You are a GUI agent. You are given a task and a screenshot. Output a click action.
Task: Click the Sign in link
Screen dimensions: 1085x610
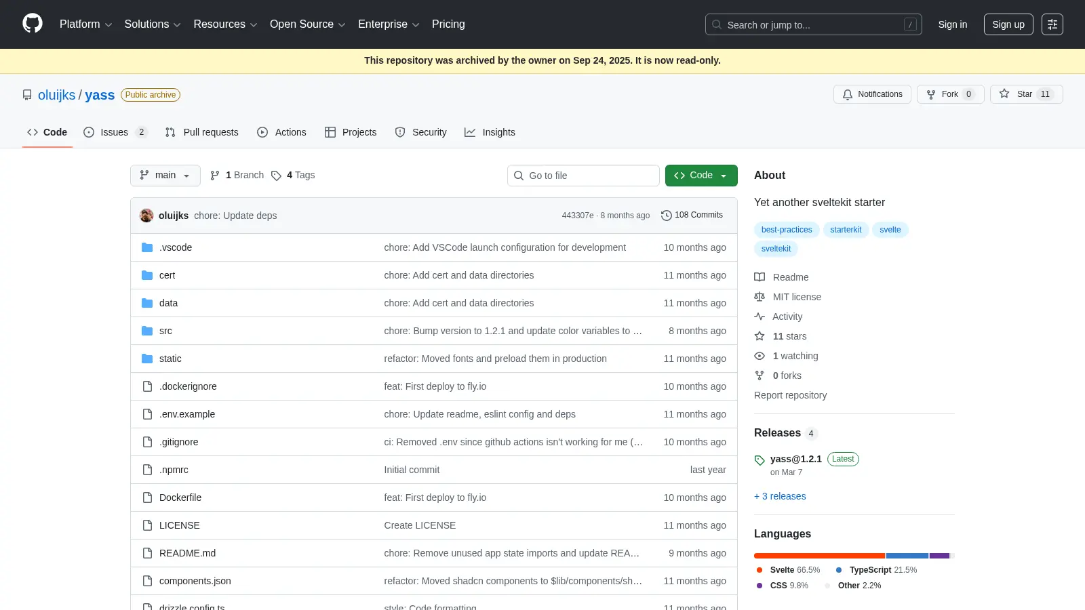[953, 24]
